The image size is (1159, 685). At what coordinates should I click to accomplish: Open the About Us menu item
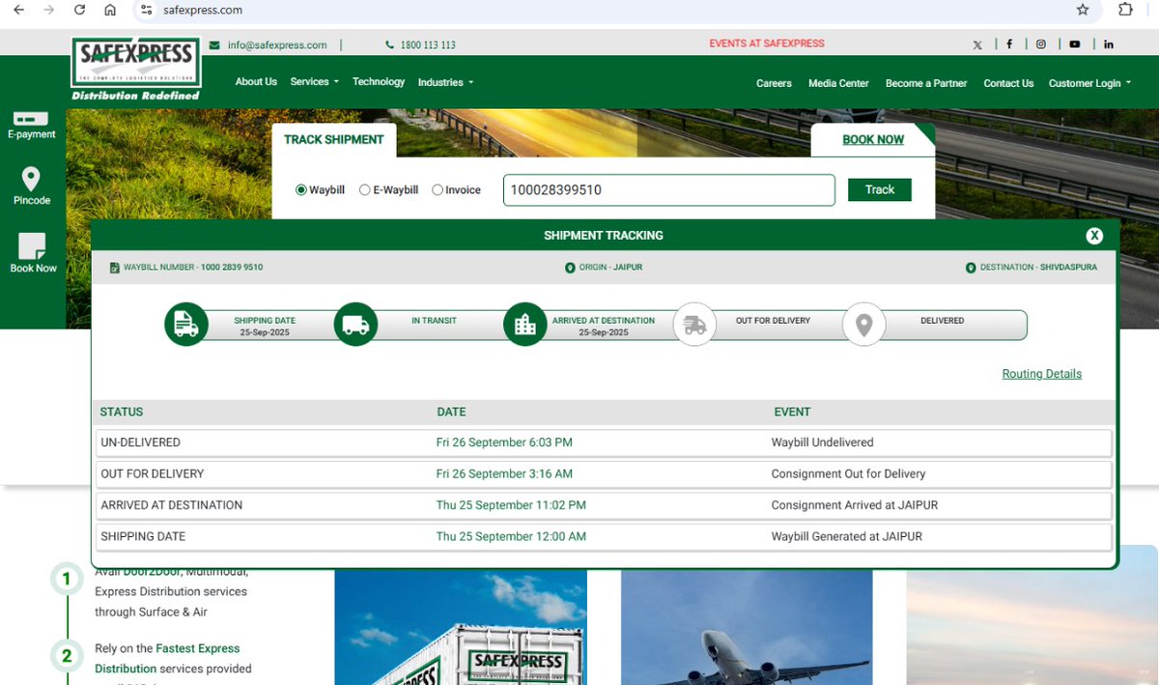point(256,82)
